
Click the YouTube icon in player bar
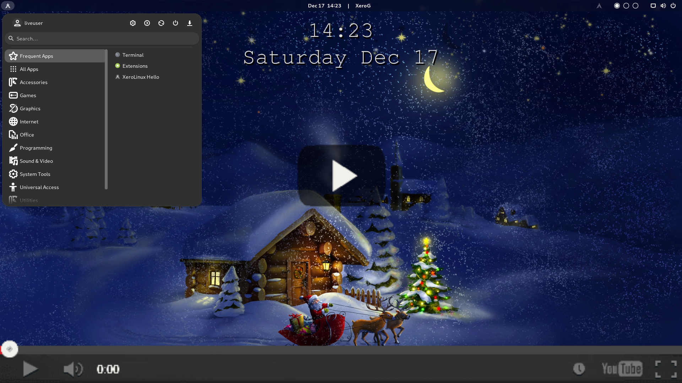pos(621,369)
